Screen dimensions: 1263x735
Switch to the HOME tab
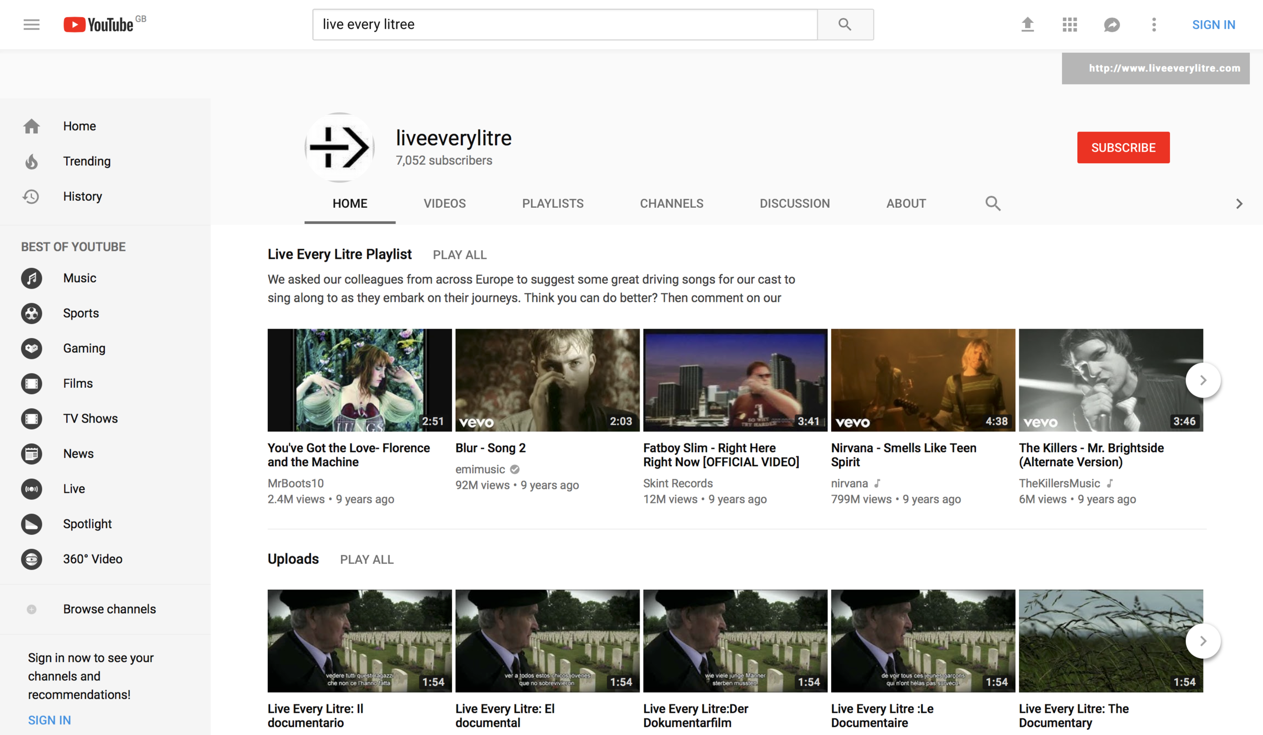point(350,204)
